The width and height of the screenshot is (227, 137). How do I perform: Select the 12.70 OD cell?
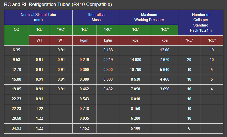[17, 69]
